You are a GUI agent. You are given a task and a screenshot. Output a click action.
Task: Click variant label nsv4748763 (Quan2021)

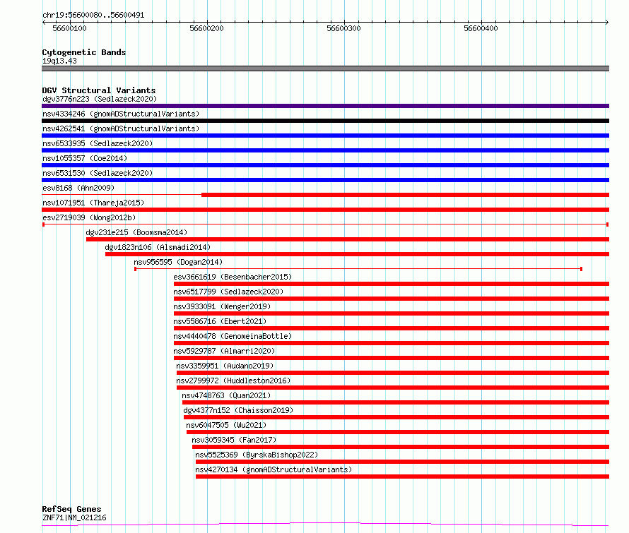click(226, 395)
